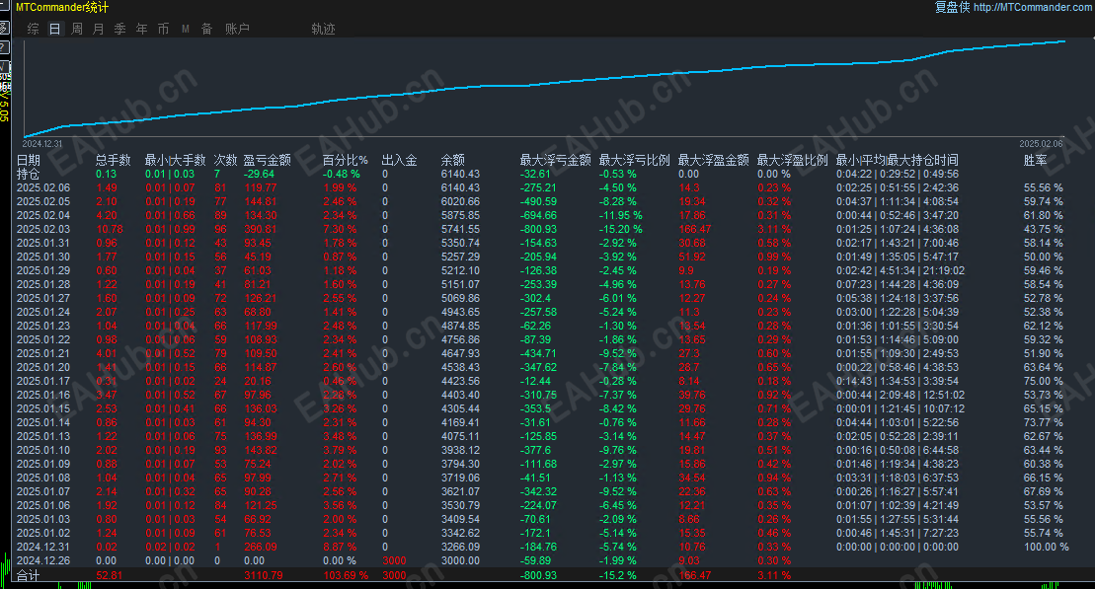Screen dimensions: 1095x589
Task: Open the 周 weekly statistics tab
Action: tap(77, 29)
